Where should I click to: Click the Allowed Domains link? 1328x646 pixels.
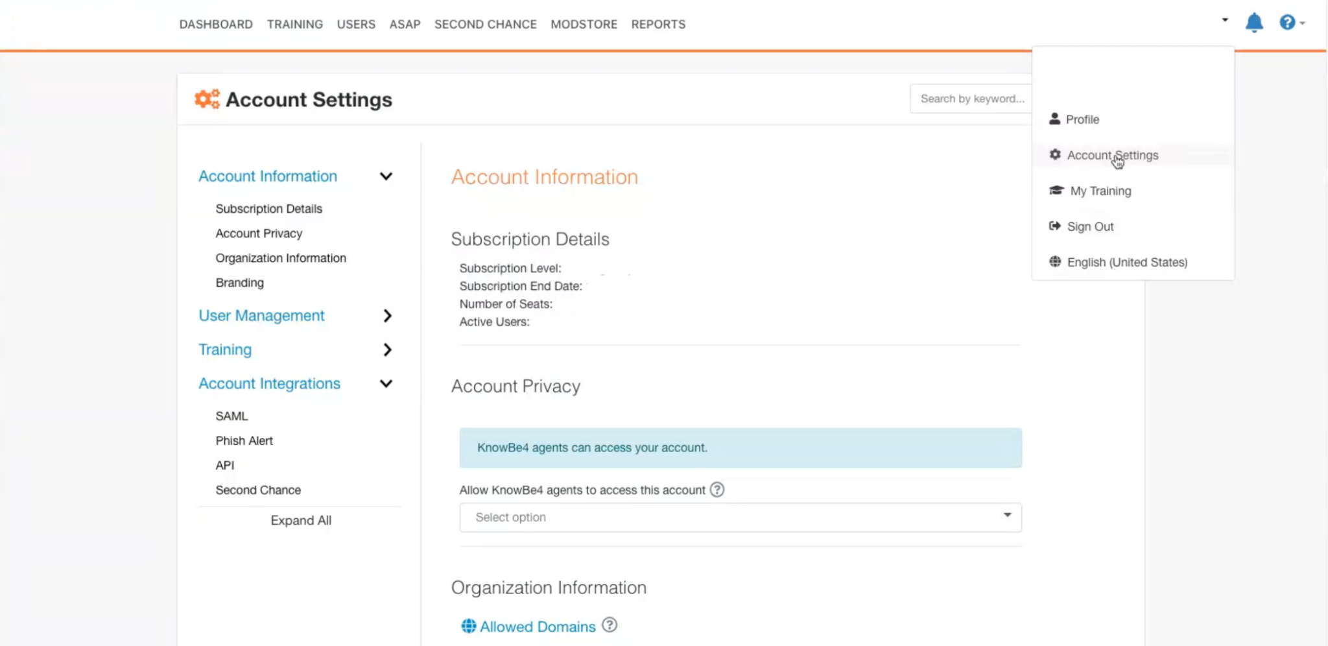point(538,627)
